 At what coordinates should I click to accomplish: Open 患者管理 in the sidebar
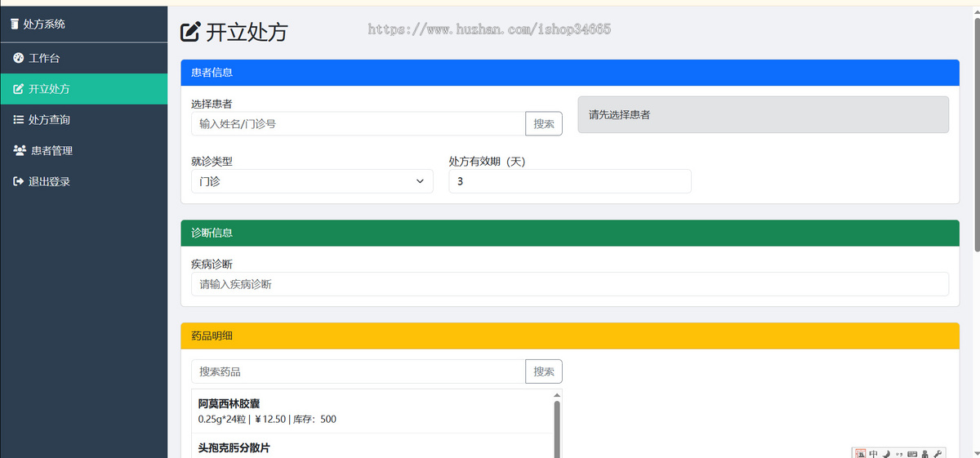click(83, 151)
